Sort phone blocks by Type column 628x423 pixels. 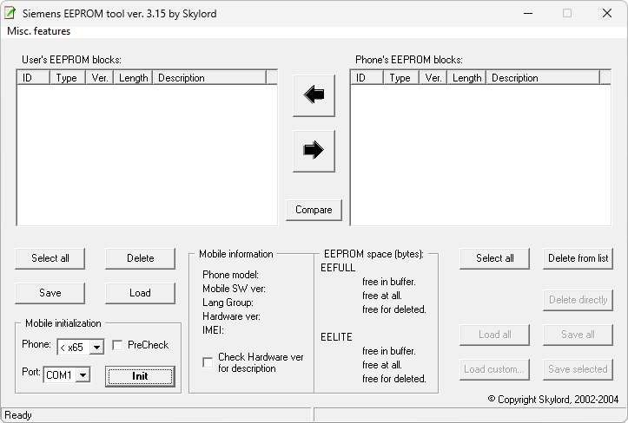[x=401, y=77]
